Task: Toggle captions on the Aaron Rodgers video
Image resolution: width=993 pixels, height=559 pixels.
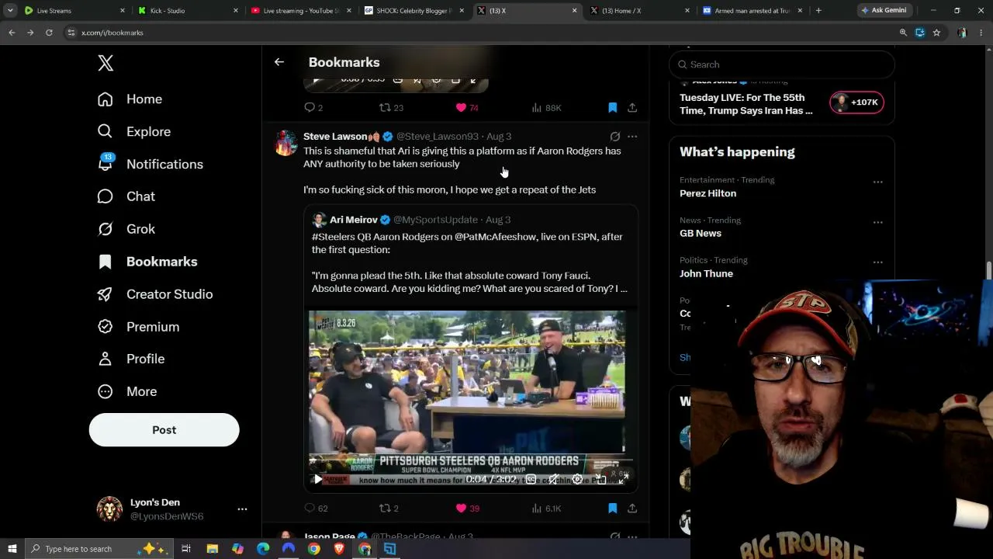Action: click(531, 480)
